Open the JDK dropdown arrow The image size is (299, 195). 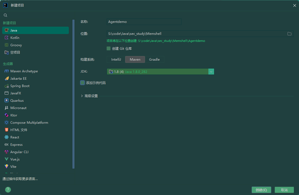coord(211,72)
